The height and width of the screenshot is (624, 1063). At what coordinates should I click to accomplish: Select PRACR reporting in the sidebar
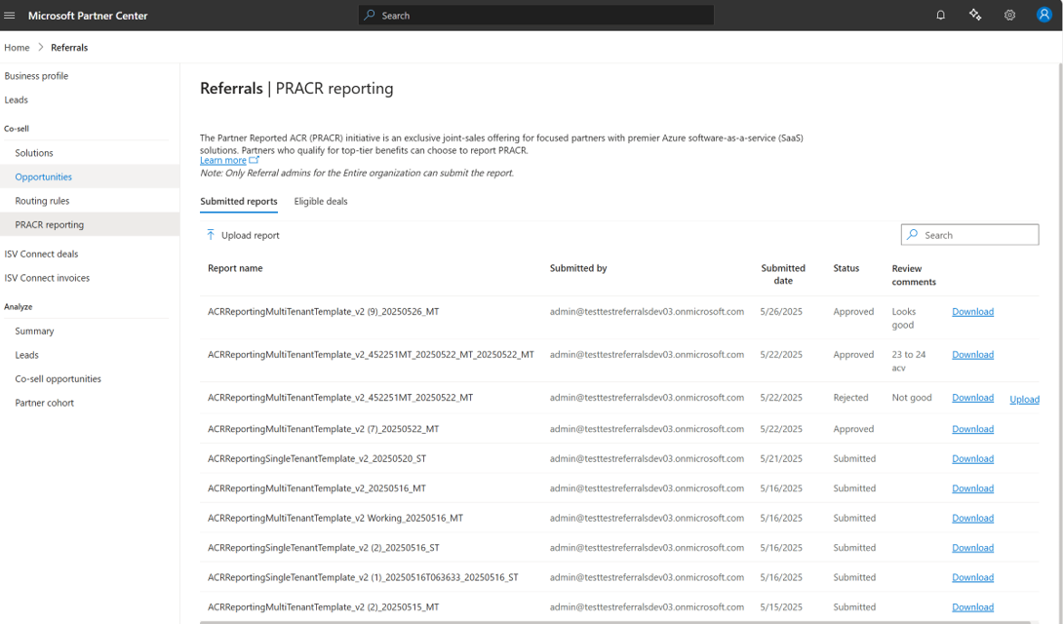50,225
